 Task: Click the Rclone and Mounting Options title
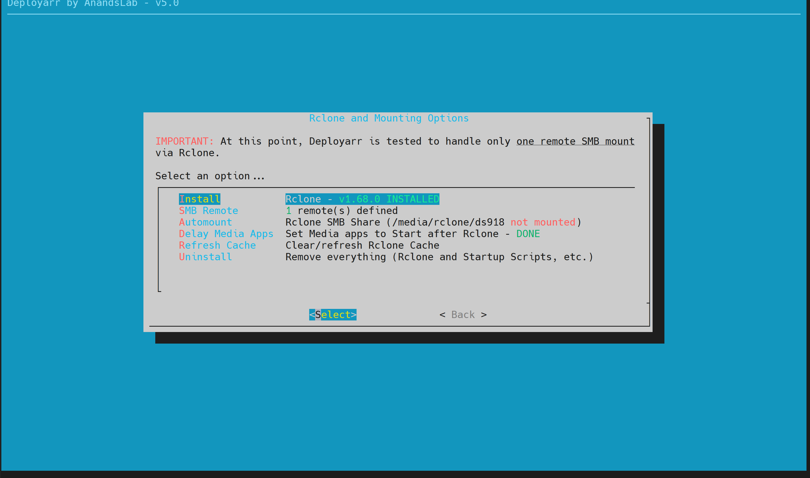tap(389, 118)
